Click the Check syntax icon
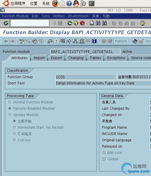 (x=50, y=41)
